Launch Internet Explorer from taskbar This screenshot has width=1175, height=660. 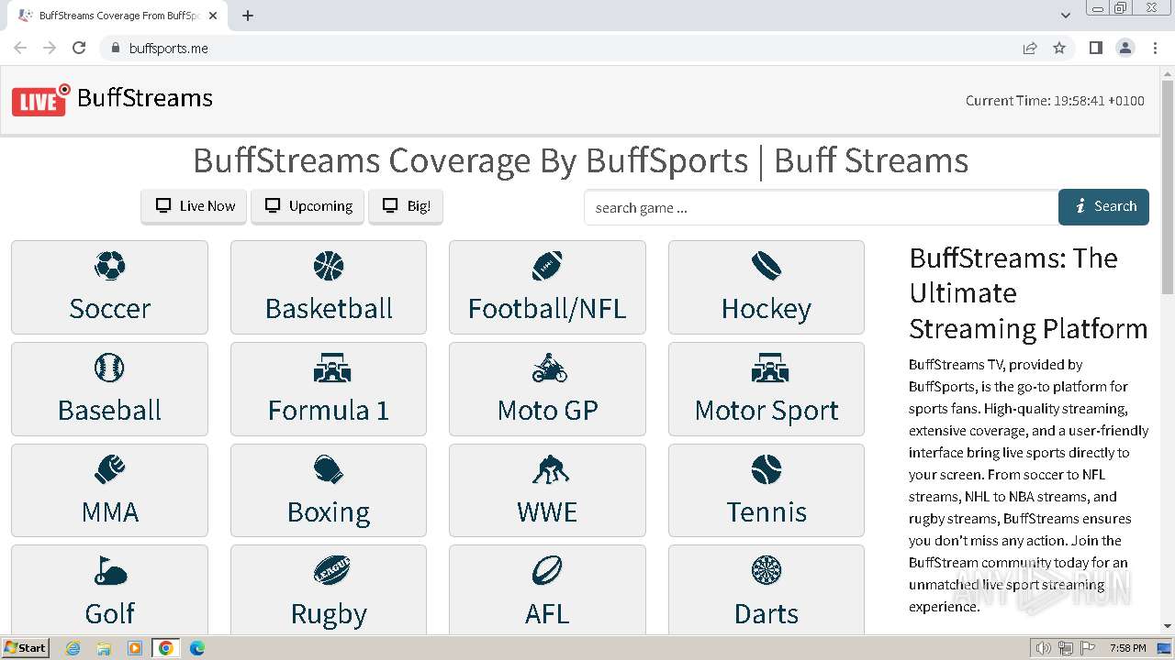[73, 648]
